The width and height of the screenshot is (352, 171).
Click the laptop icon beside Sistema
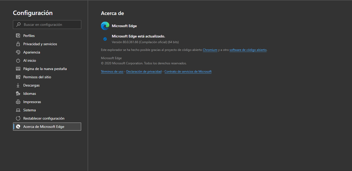click(18, 110)
